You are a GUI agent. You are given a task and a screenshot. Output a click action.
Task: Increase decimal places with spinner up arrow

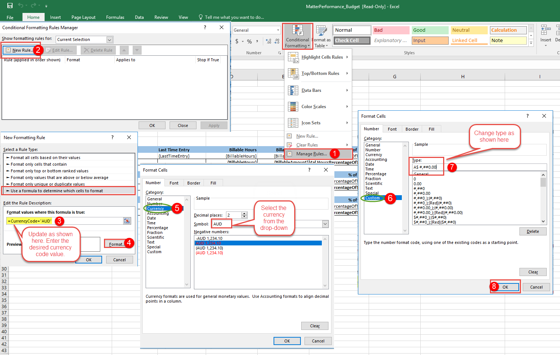click(244, 214)
